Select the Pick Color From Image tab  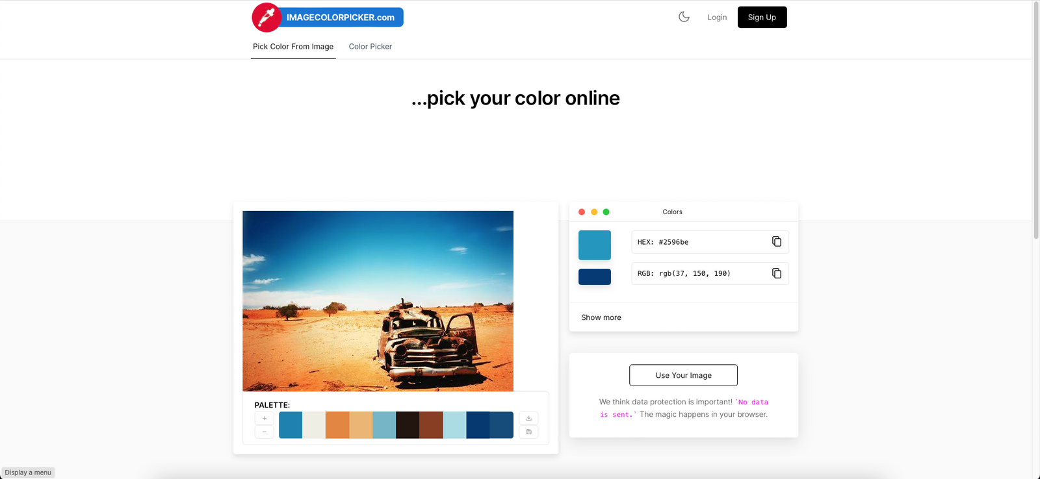[293, 47]
